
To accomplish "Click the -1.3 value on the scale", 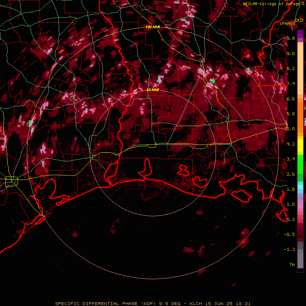I will click(289, 250).
